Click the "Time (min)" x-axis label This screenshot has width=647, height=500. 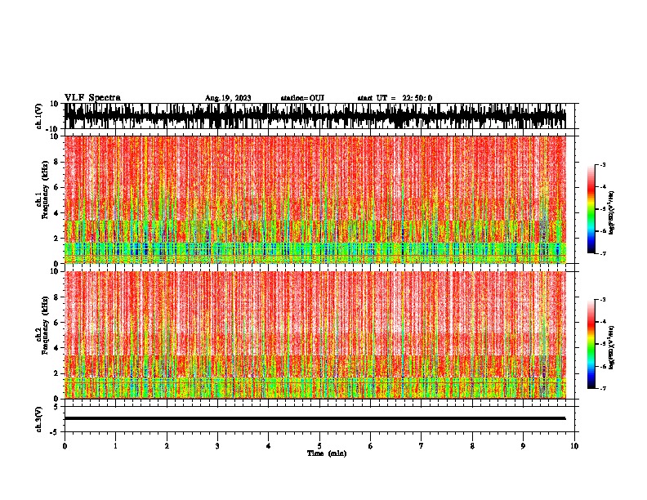pos(327,453)
